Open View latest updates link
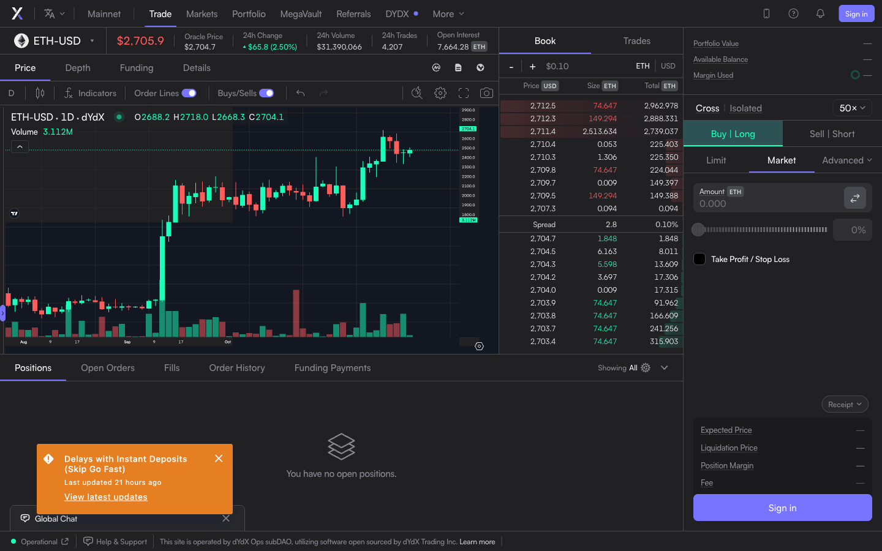The height and width of the screenshot is (551, 882). pyautogui.click(x=106, y=497)
